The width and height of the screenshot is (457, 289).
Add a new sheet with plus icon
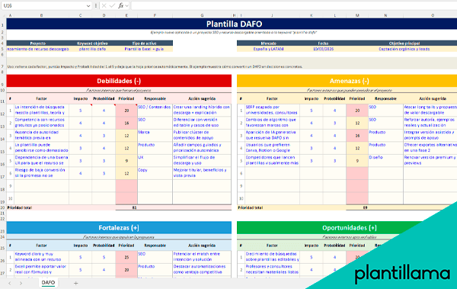(x=75, y=283)
